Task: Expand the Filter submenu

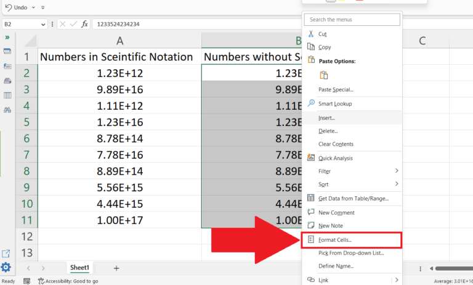Action: pos(395,171)
